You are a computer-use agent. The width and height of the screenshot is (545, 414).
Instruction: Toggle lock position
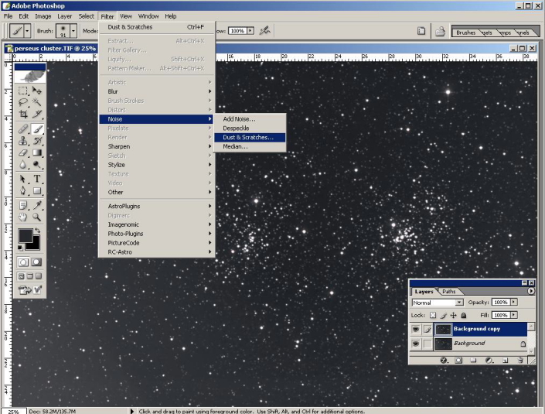tap(453, 315)
